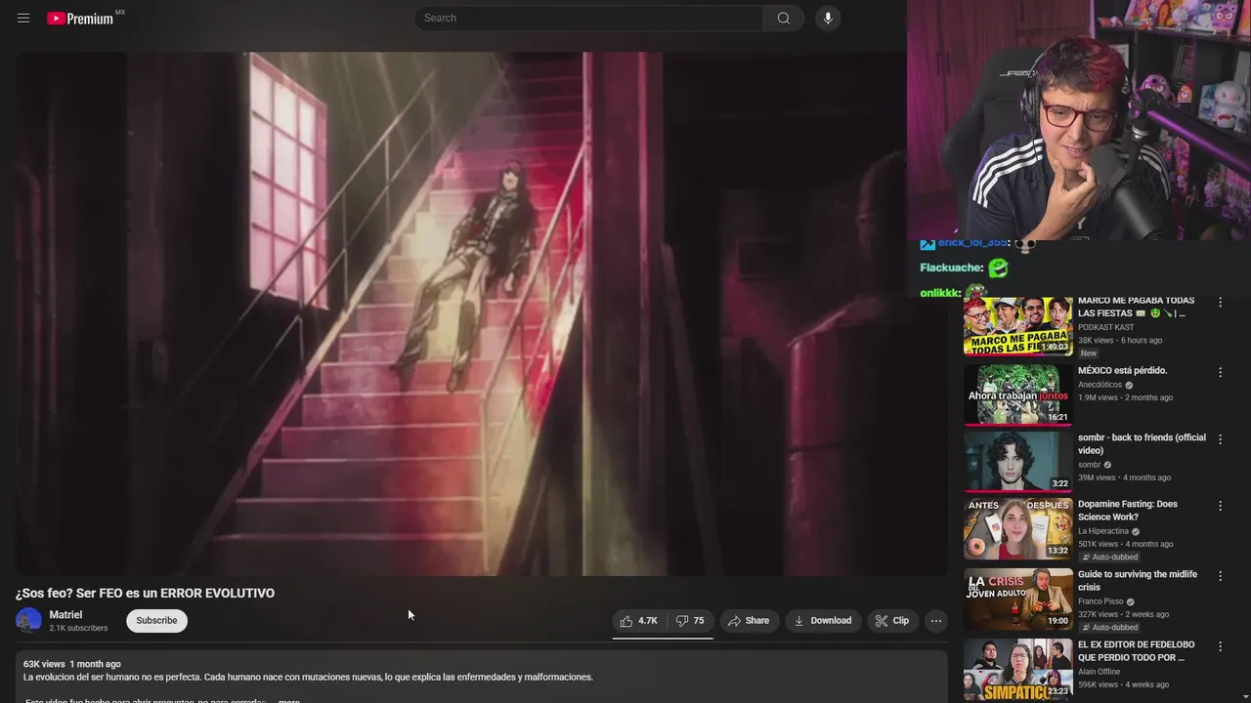Open 'MARCO ME PAGABA TODAS LAS FIESTAS' thumbnail
The image size is (1251, 703).
click(1017, 326)
